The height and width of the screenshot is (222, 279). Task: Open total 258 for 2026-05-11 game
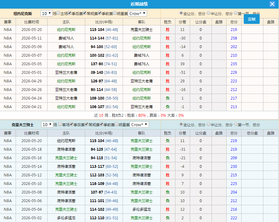[x=234, y=38]
